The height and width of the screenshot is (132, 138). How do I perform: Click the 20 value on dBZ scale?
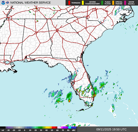[x=36, y=130]
